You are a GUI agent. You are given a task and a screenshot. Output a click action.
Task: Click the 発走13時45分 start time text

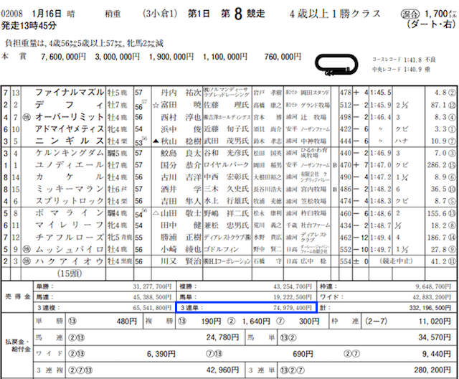(33, 25)
